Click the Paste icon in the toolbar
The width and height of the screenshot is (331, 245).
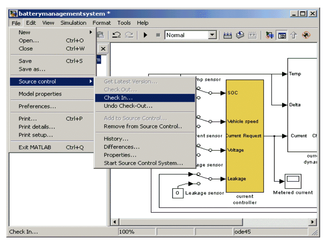pyautogui.click(x=101, y=36)
